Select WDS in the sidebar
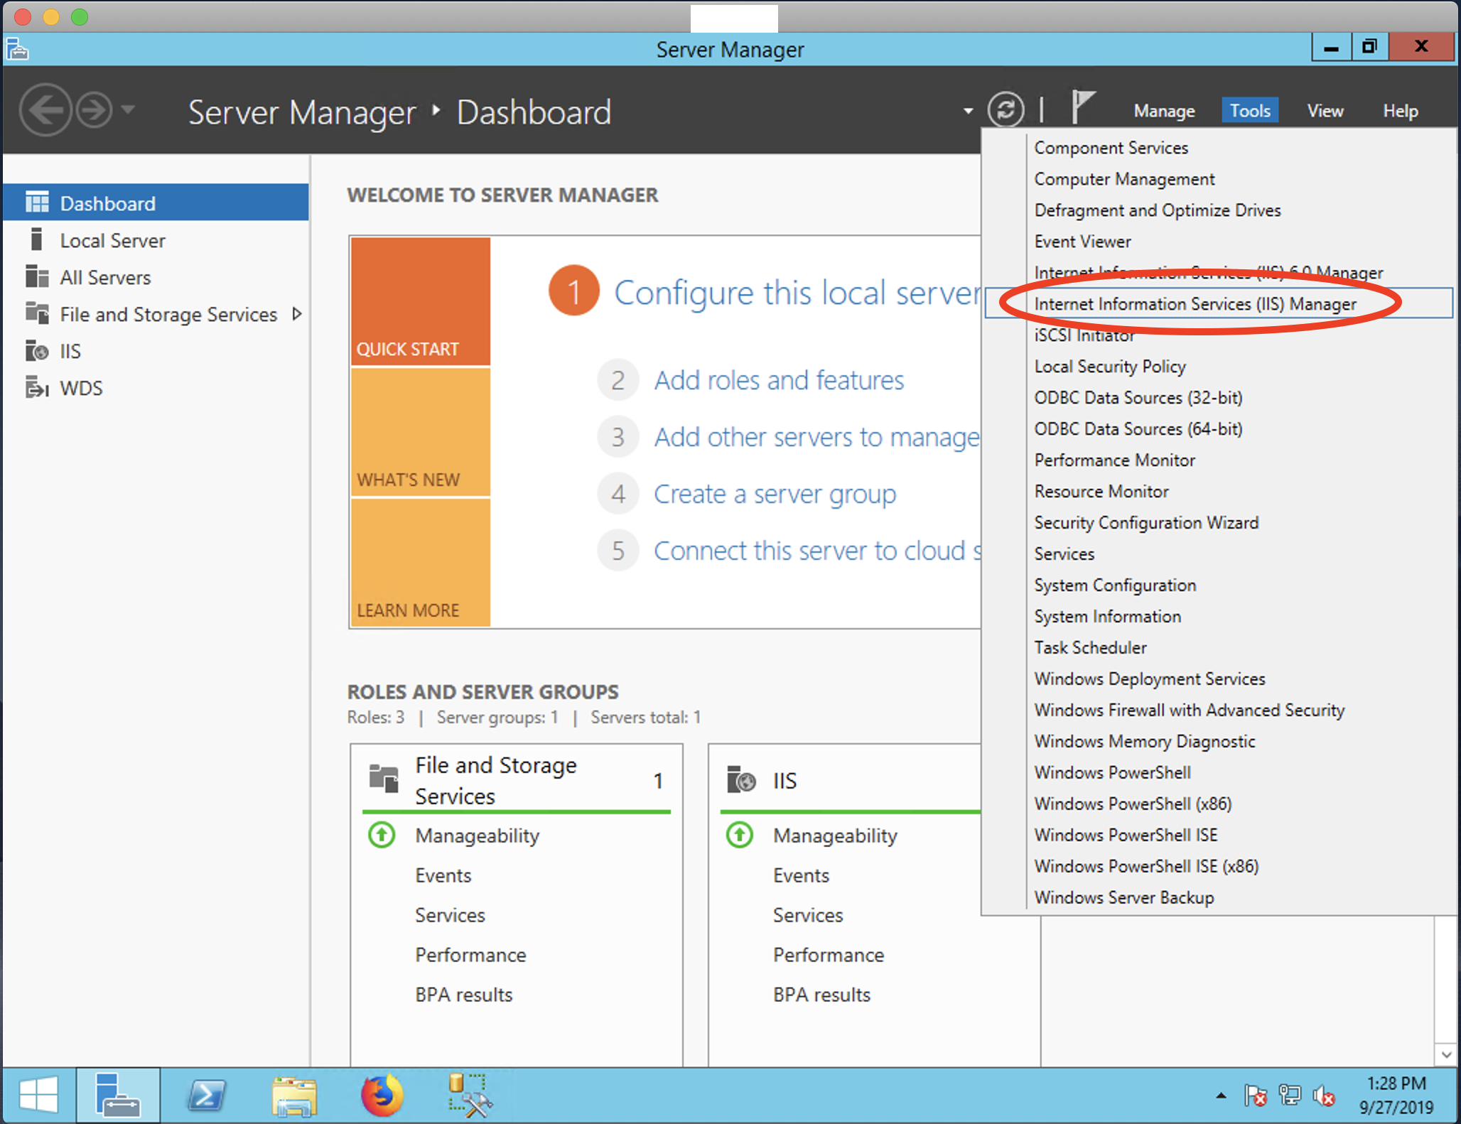The image size is (1461, 1124). click(x=81, y=388)
